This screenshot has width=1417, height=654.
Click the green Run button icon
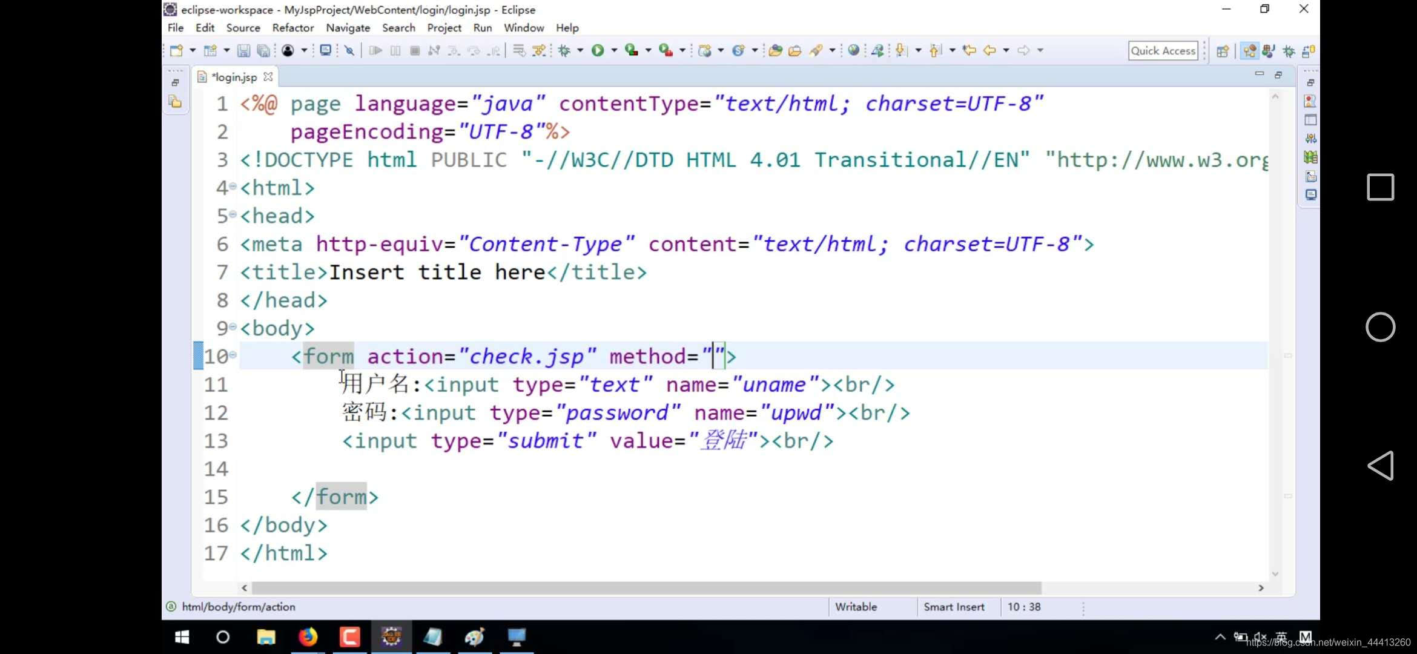point(598,51)
